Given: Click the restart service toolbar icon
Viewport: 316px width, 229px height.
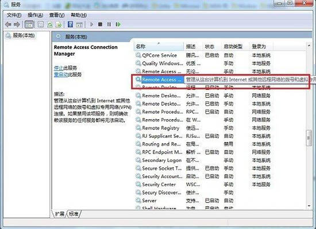Looking at the screenshot, I should tap(118, 25).
